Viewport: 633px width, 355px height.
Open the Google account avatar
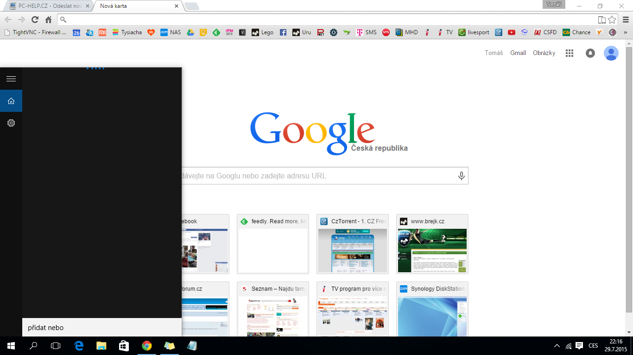(611, 53)
